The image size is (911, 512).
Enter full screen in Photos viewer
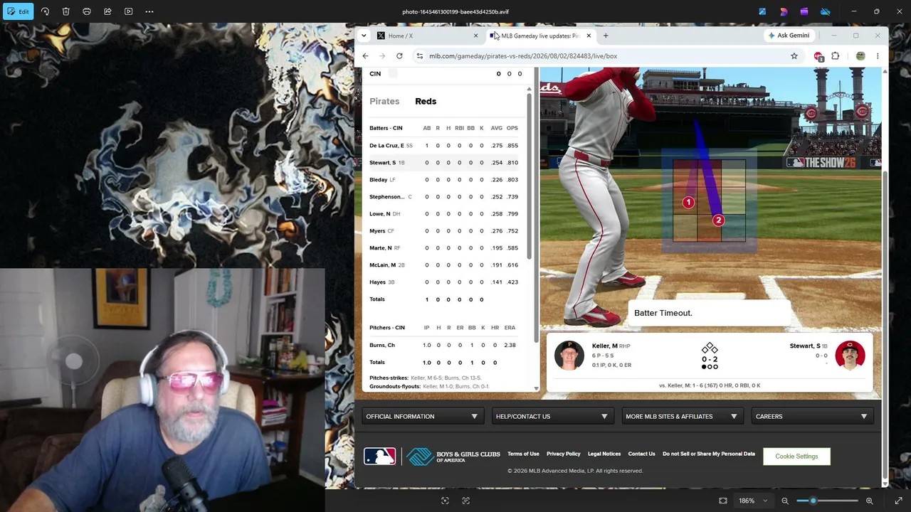click(898, 501)
